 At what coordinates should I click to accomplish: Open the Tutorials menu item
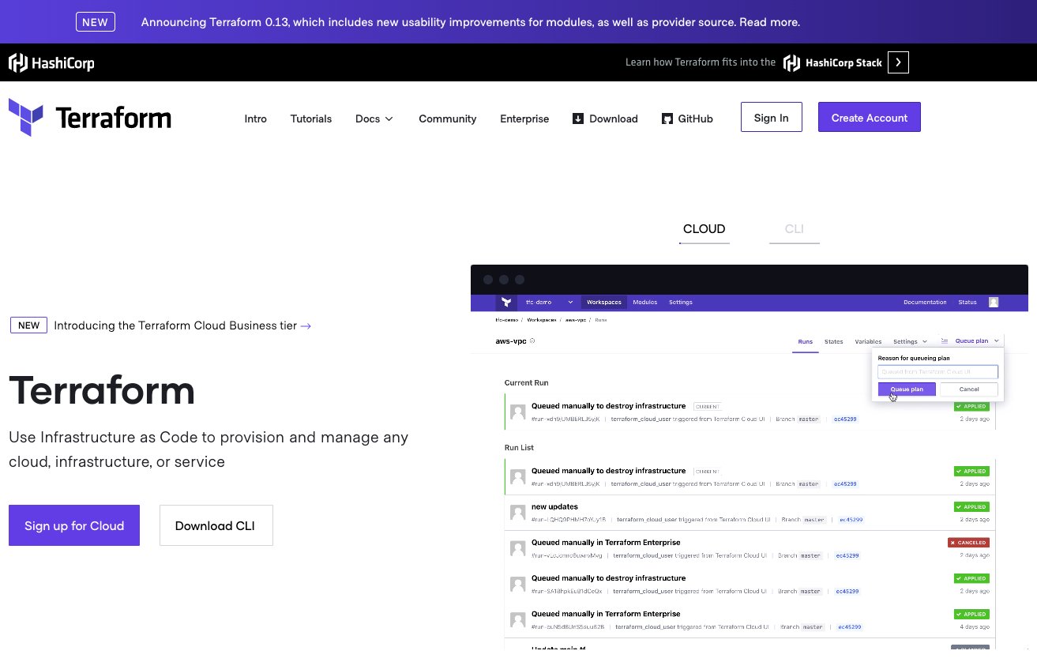coord(311,118)
